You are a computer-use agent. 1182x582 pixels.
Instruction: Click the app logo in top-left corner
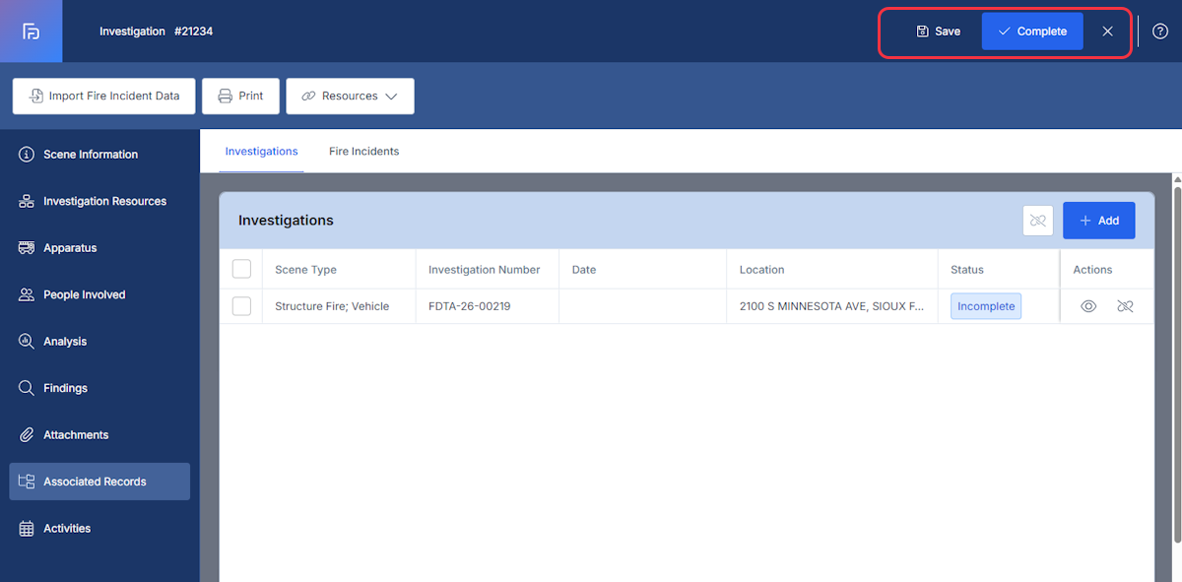(31, 32)
